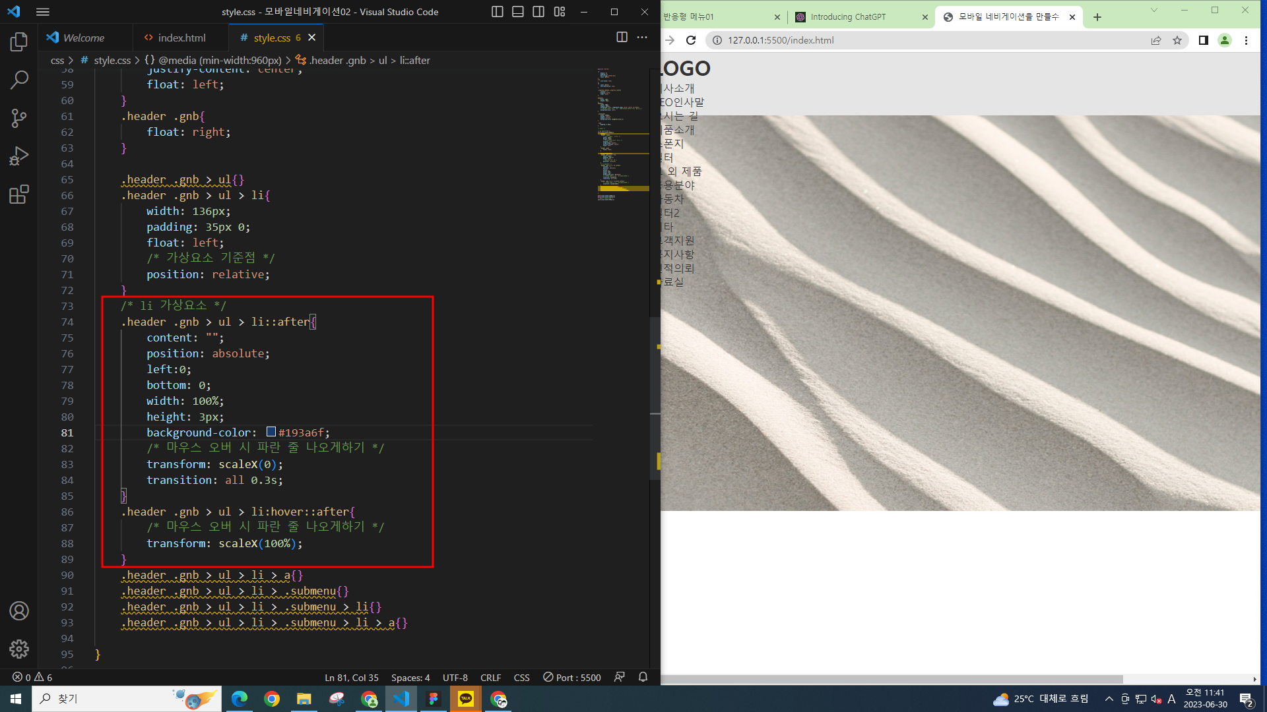Click the #193a6f color swatch
Viewport: 1267px width, 712px height.
coord(271,432)
